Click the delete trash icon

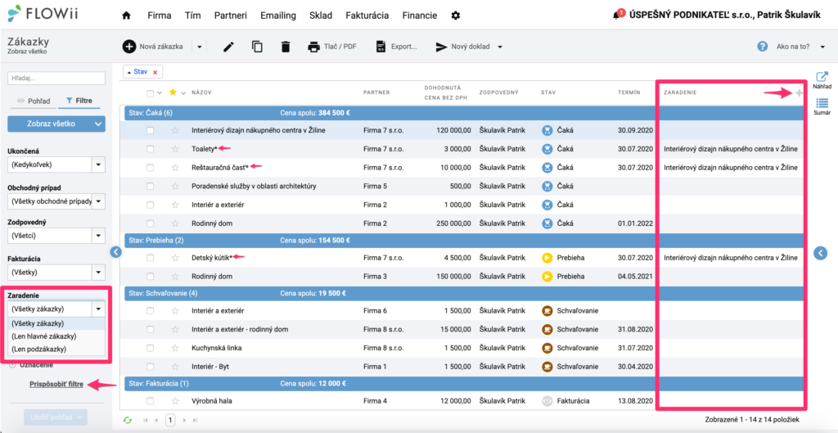(x=286, y=47)
